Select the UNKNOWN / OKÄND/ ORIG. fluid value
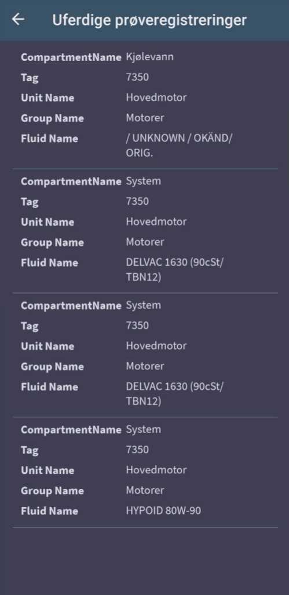Screen dimensions: 289x595 [179, 146]
